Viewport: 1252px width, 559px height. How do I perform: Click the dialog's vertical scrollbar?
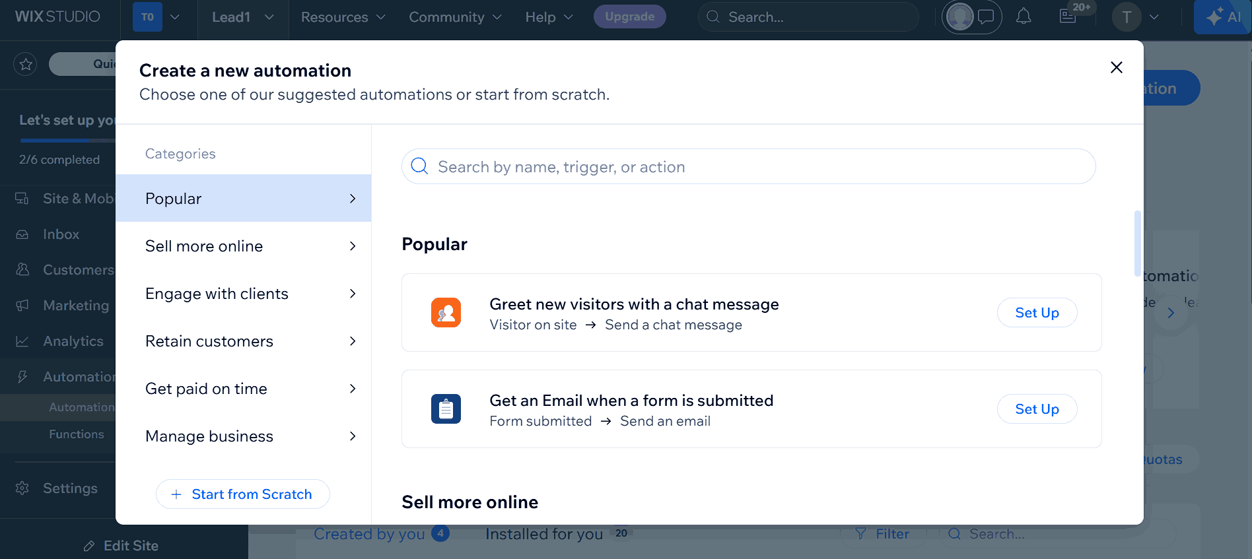tap(1137, 244)
